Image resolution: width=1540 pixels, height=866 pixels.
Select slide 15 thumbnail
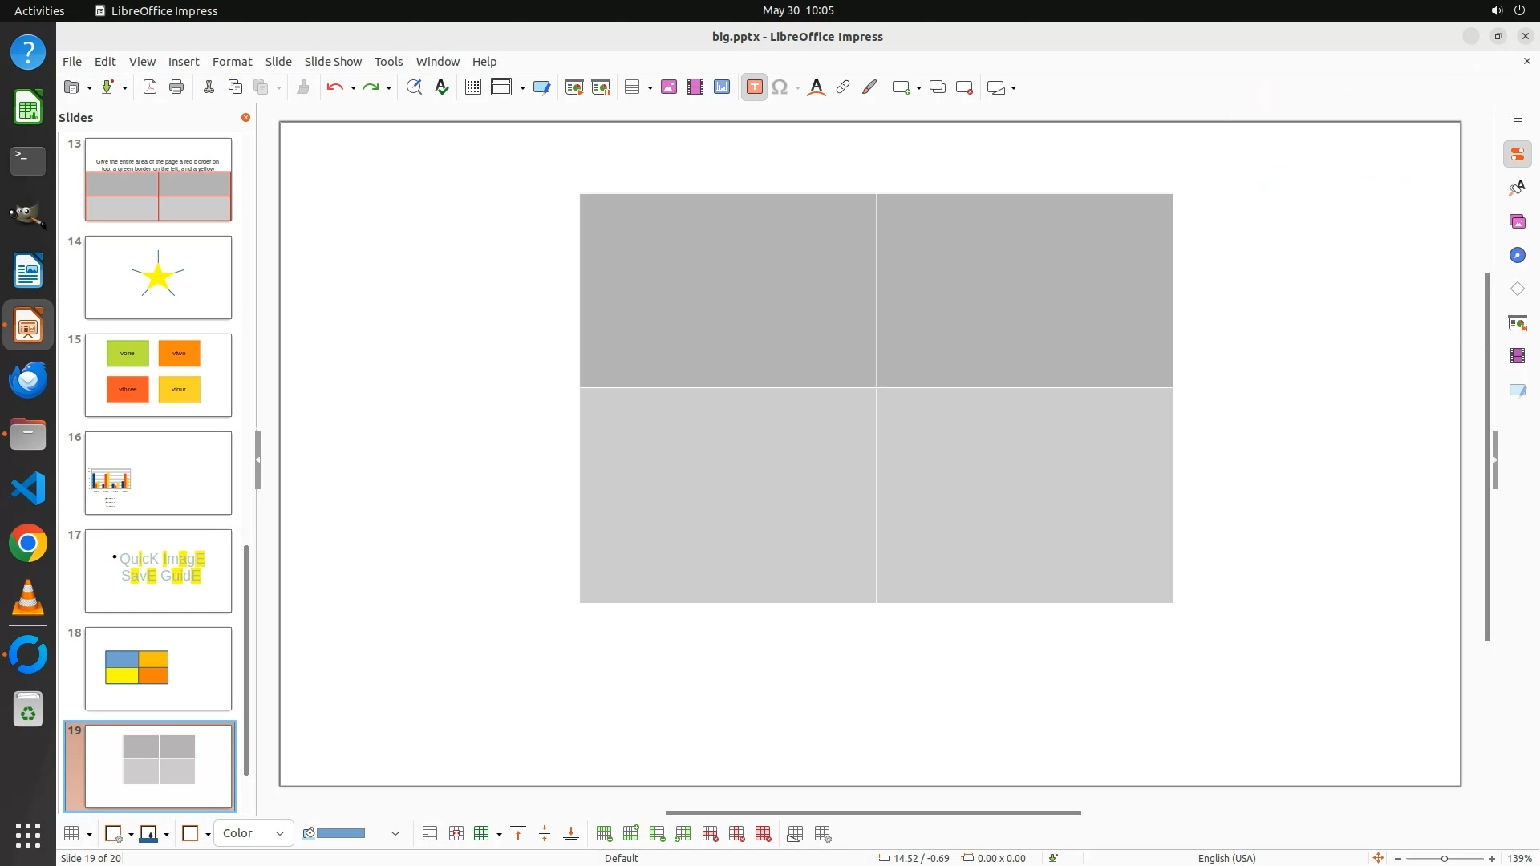pyautogui.click(x=158, y=375)
